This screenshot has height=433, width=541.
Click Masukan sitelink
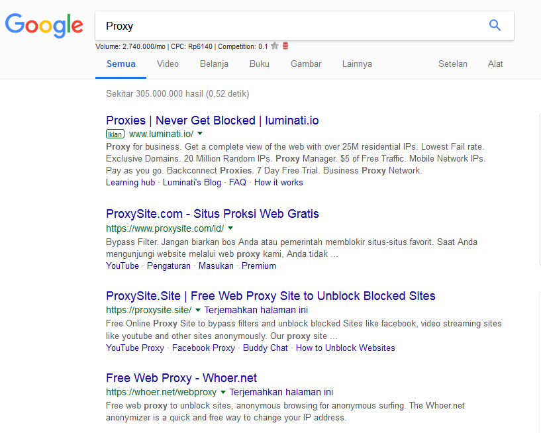tap(216, 266)
